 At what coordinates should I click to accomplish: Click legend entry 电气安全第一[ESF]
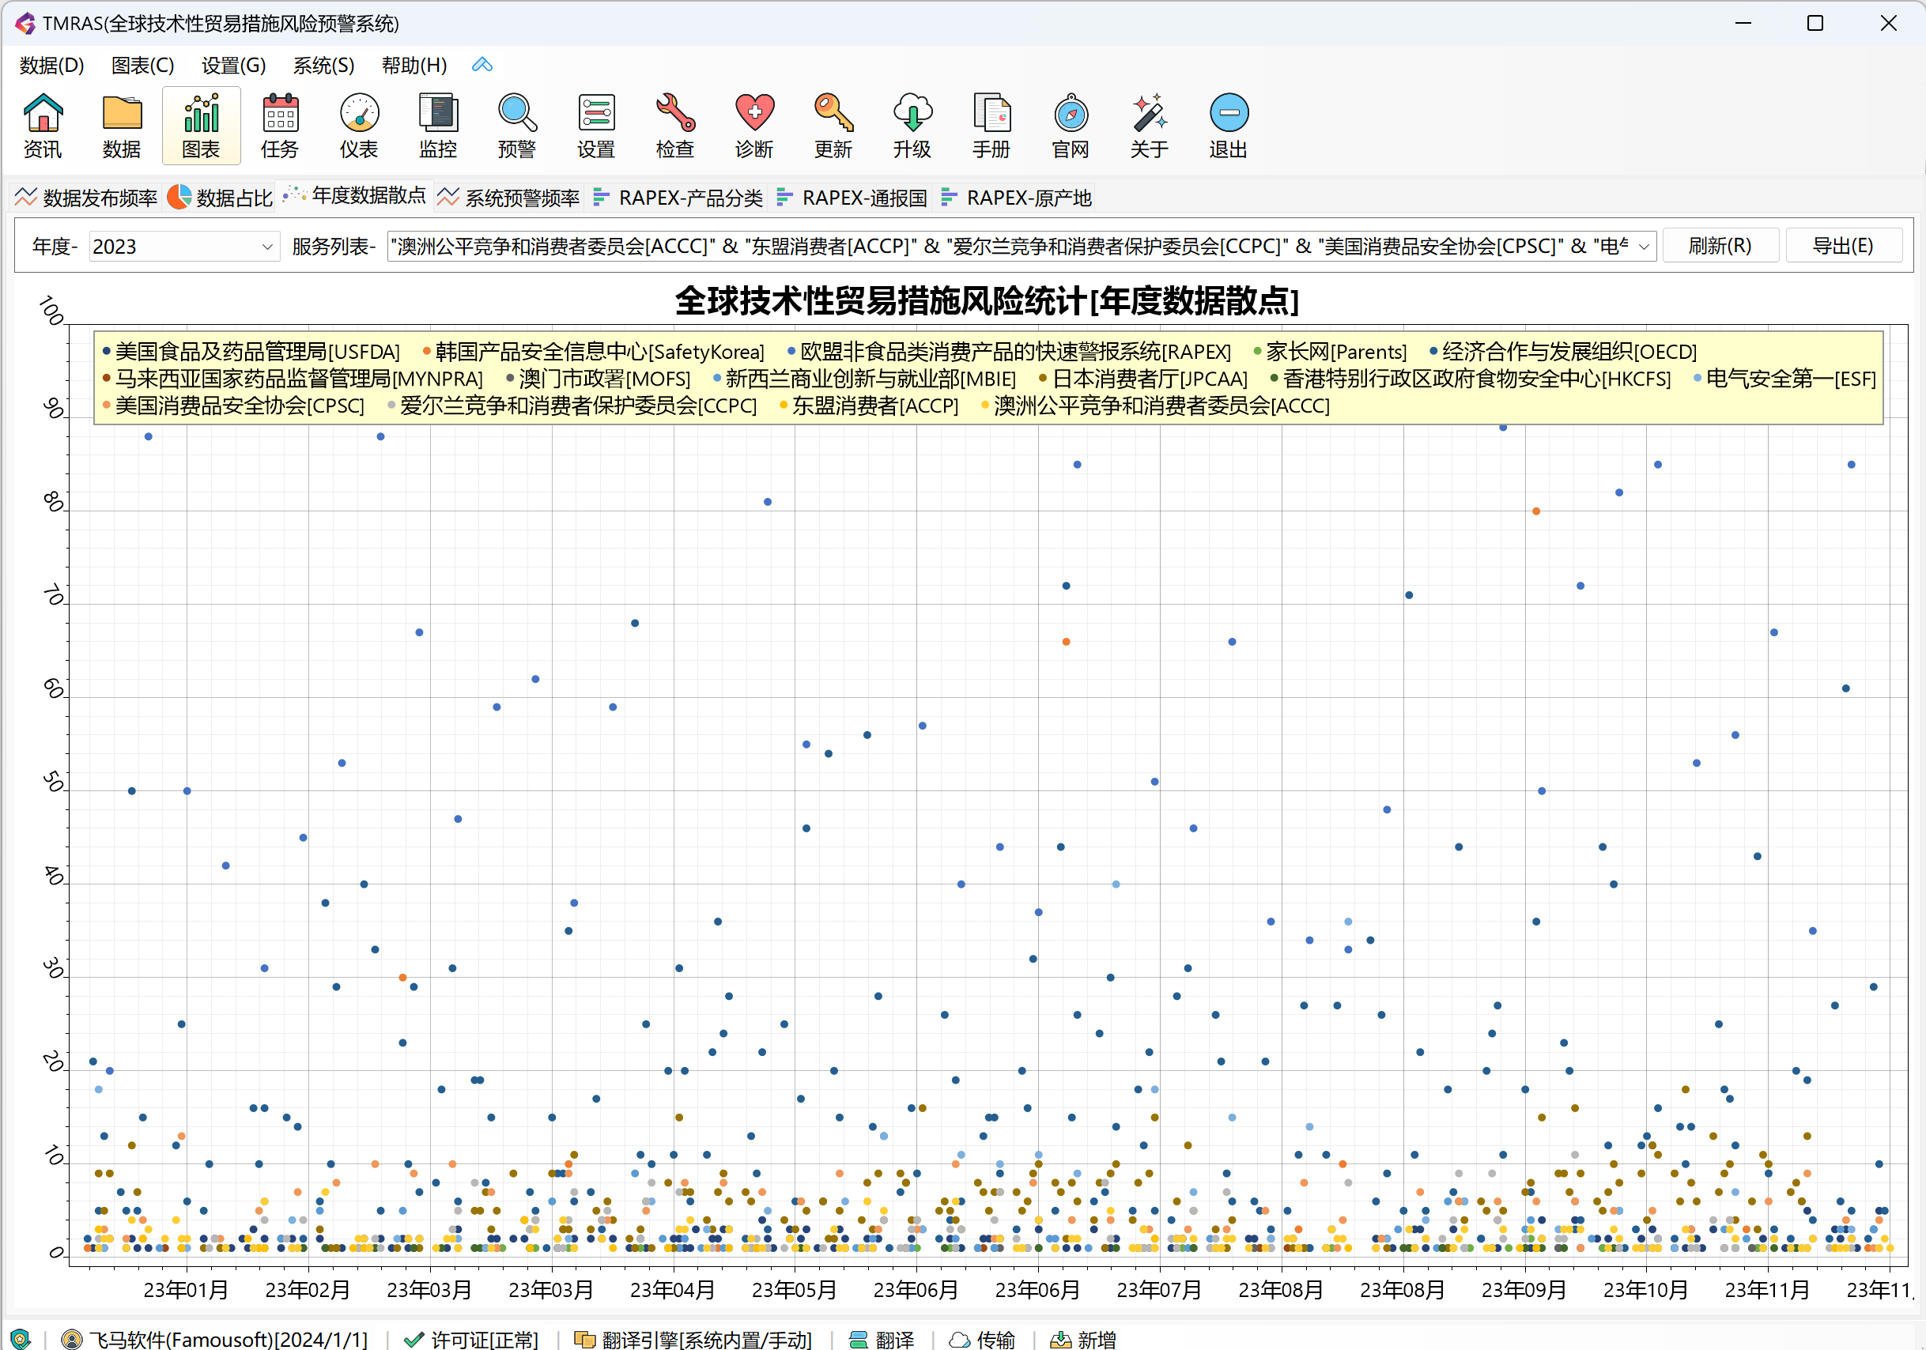[1784, 378]
